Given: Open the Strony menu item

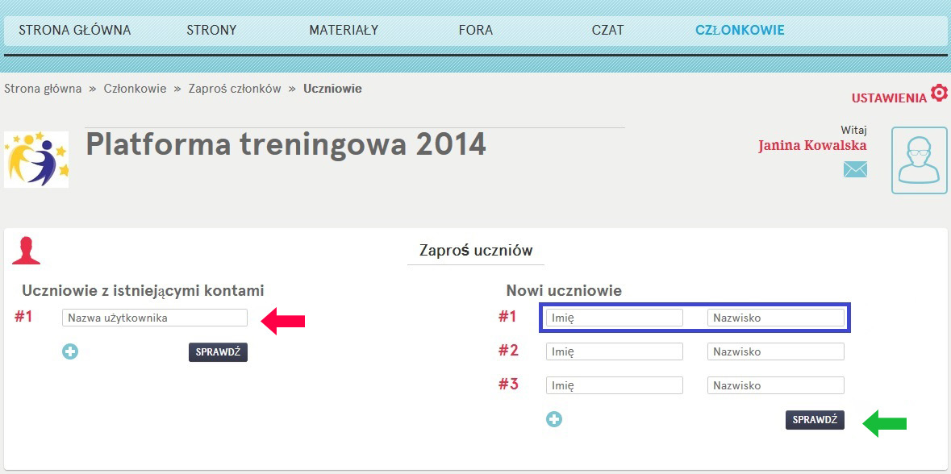Looking at the screenshot, I should click(211, 30).
